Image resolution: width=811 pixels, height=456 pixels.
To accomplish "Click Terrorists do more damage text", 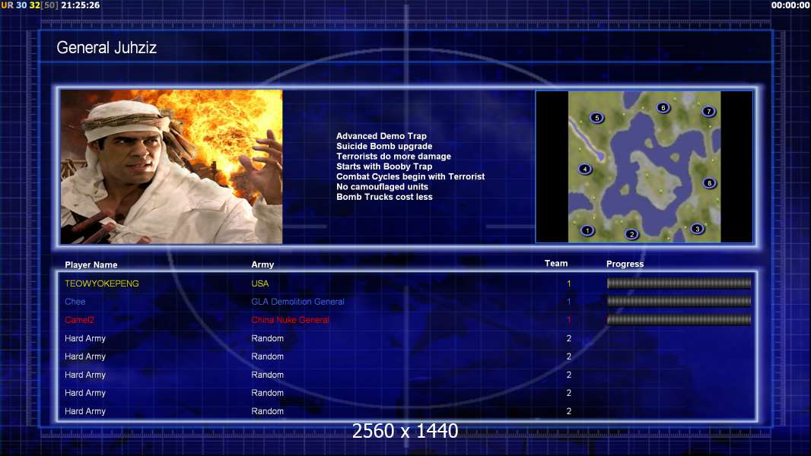I will click(x=393, y=156).
